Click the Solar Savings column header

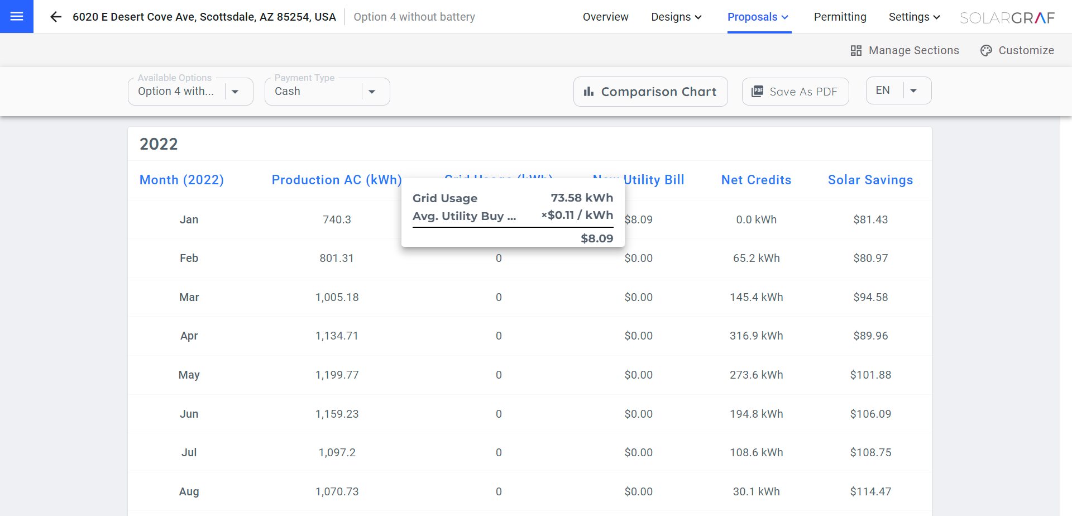pyautogui.click(x=870, y=180)
